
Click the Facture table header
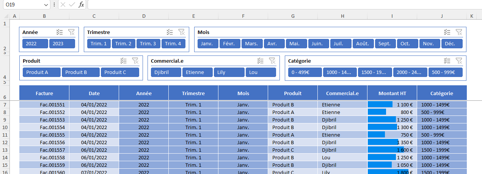click(x=44, y=93)
